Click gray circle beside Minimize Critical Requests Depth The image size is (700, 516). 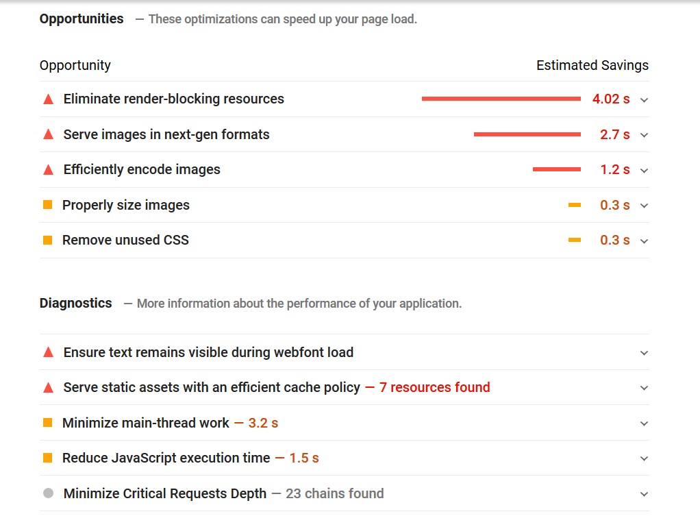(48, 493)
